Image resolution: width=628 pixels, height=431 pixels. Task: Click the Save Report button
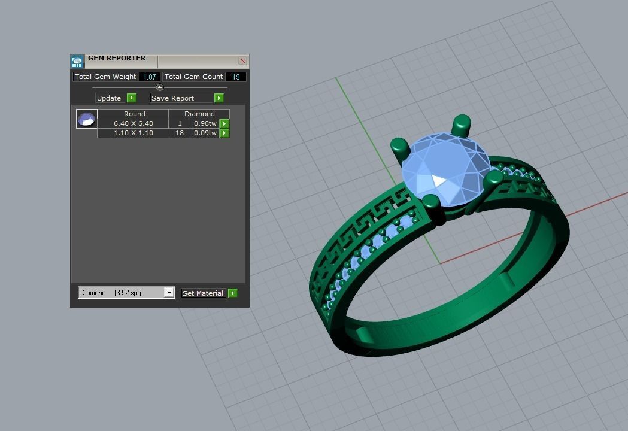click(182, 98)
